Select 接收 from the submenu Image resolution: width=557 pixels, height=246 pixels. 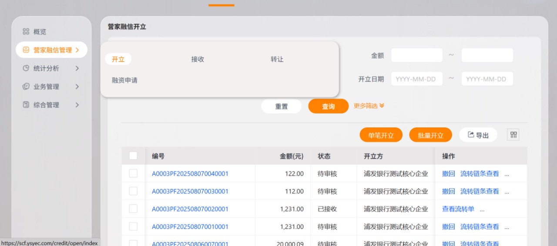(198, 59)
